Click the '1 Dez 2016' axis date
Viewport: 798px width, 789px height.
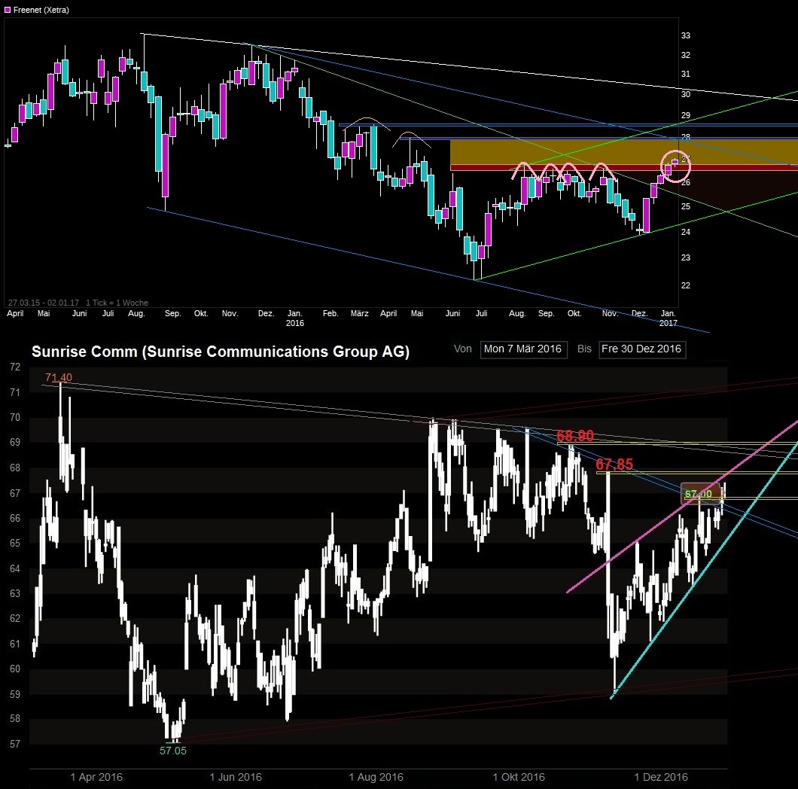661,777
